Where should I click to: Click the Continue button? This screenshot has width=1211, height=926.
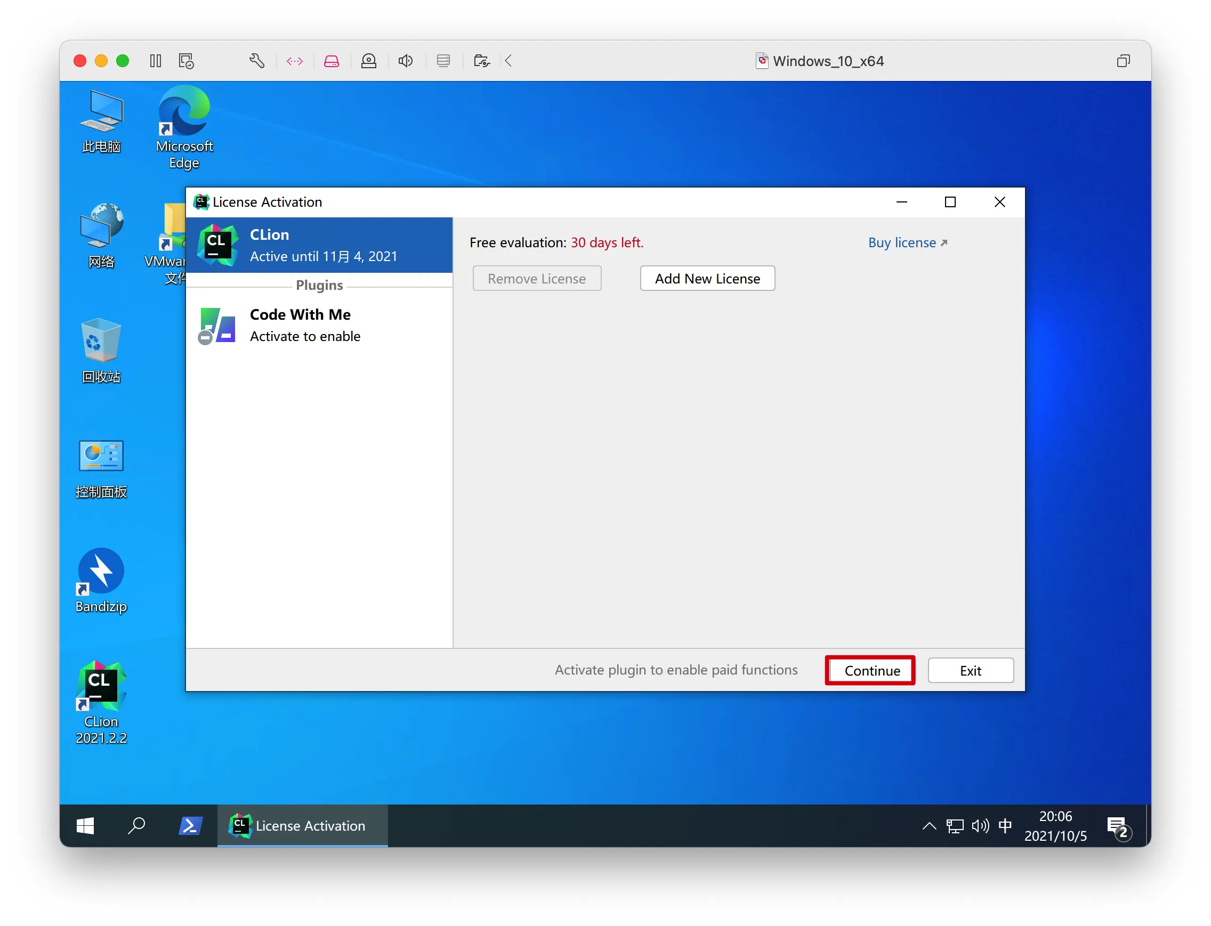(871, 671)
